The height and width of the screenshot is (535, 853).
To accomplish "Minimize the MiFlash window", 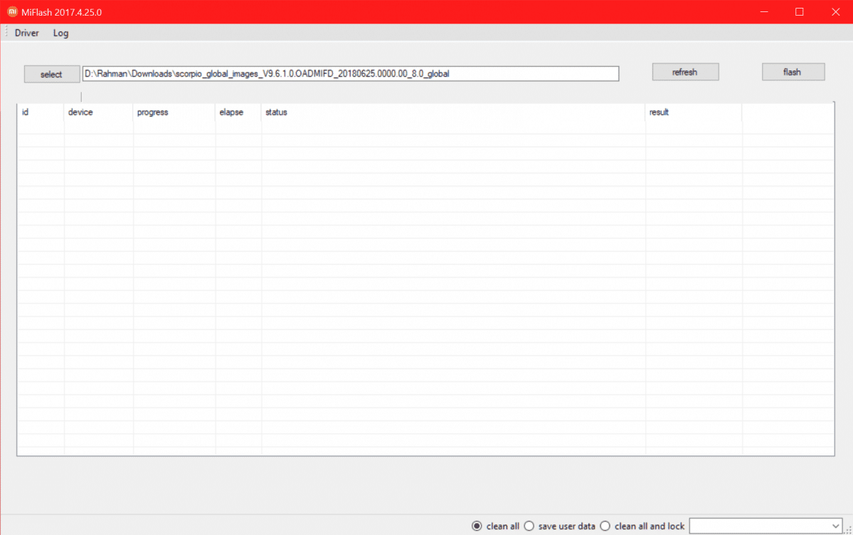I will click(764, 11).
